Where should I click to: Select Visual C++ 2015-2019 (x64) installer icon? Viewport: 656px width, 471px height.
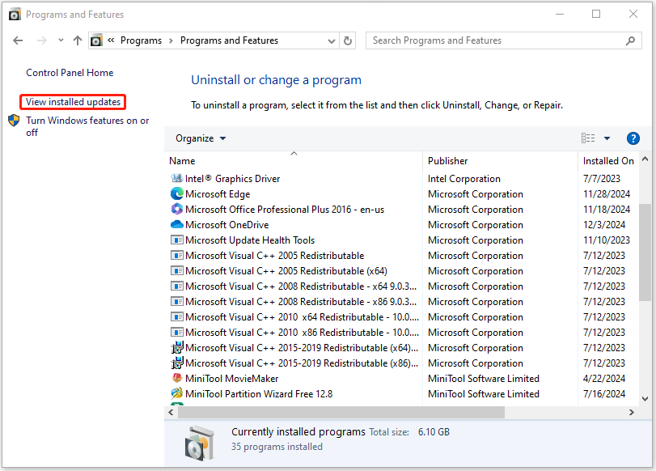pos(177,347)
